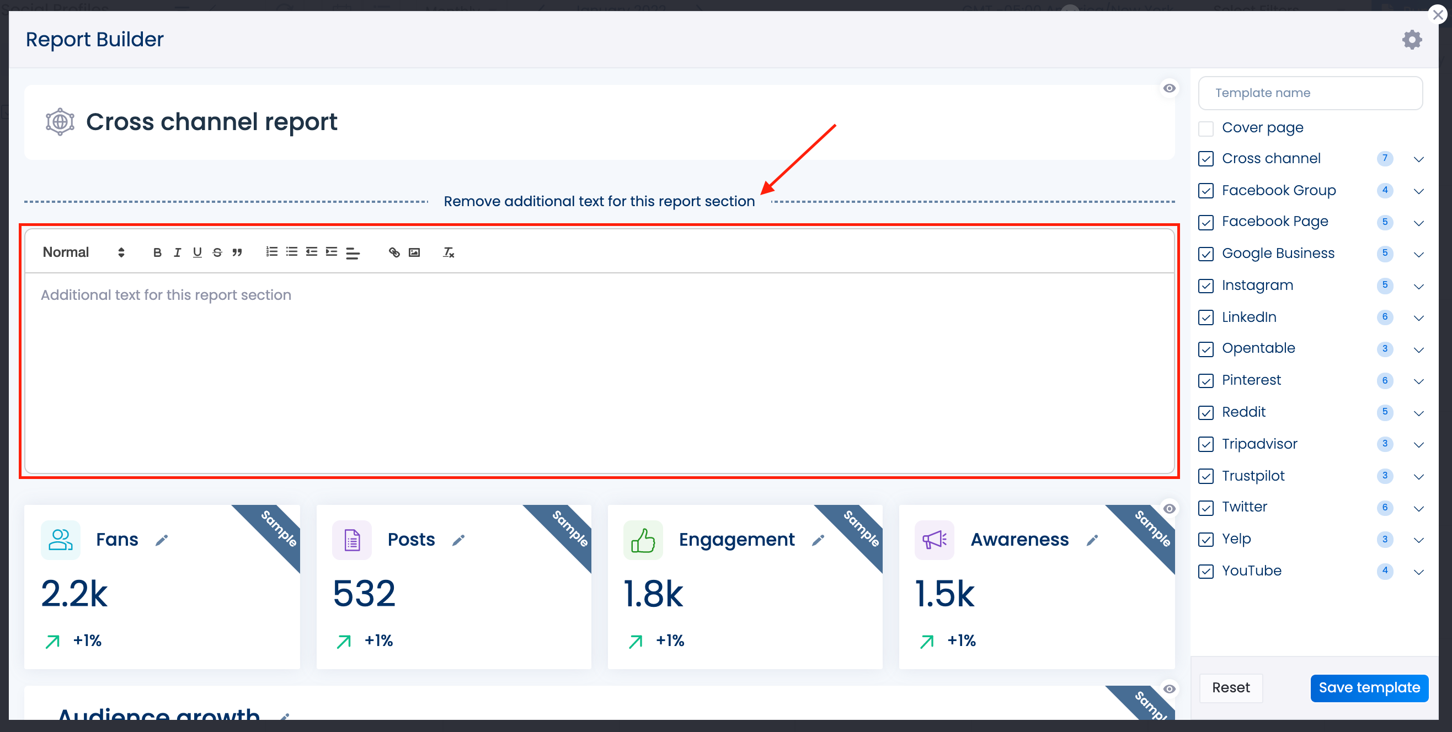Expand the Trustpilot section list

[1419, 476]
